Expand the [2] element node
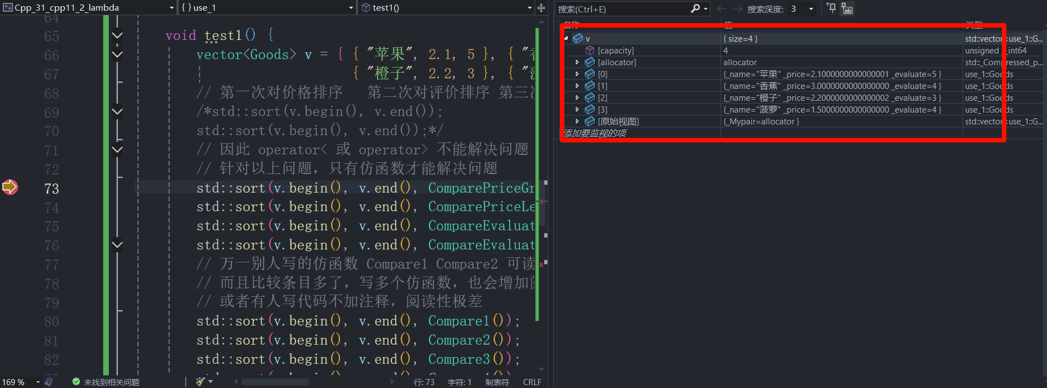Image resolution: width=1047 pixels, height=388 pixels. [x=577, y=97]
